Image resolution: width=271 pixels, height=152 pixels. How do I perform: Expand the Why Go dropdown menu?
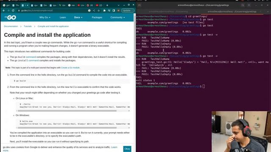point(45,17)
